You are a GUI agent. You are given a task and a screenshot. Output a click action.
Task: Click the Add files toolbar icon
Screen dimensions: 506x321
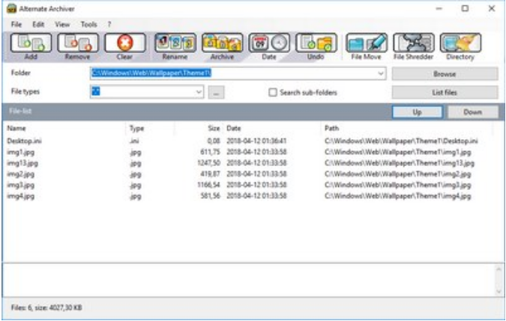28,46
